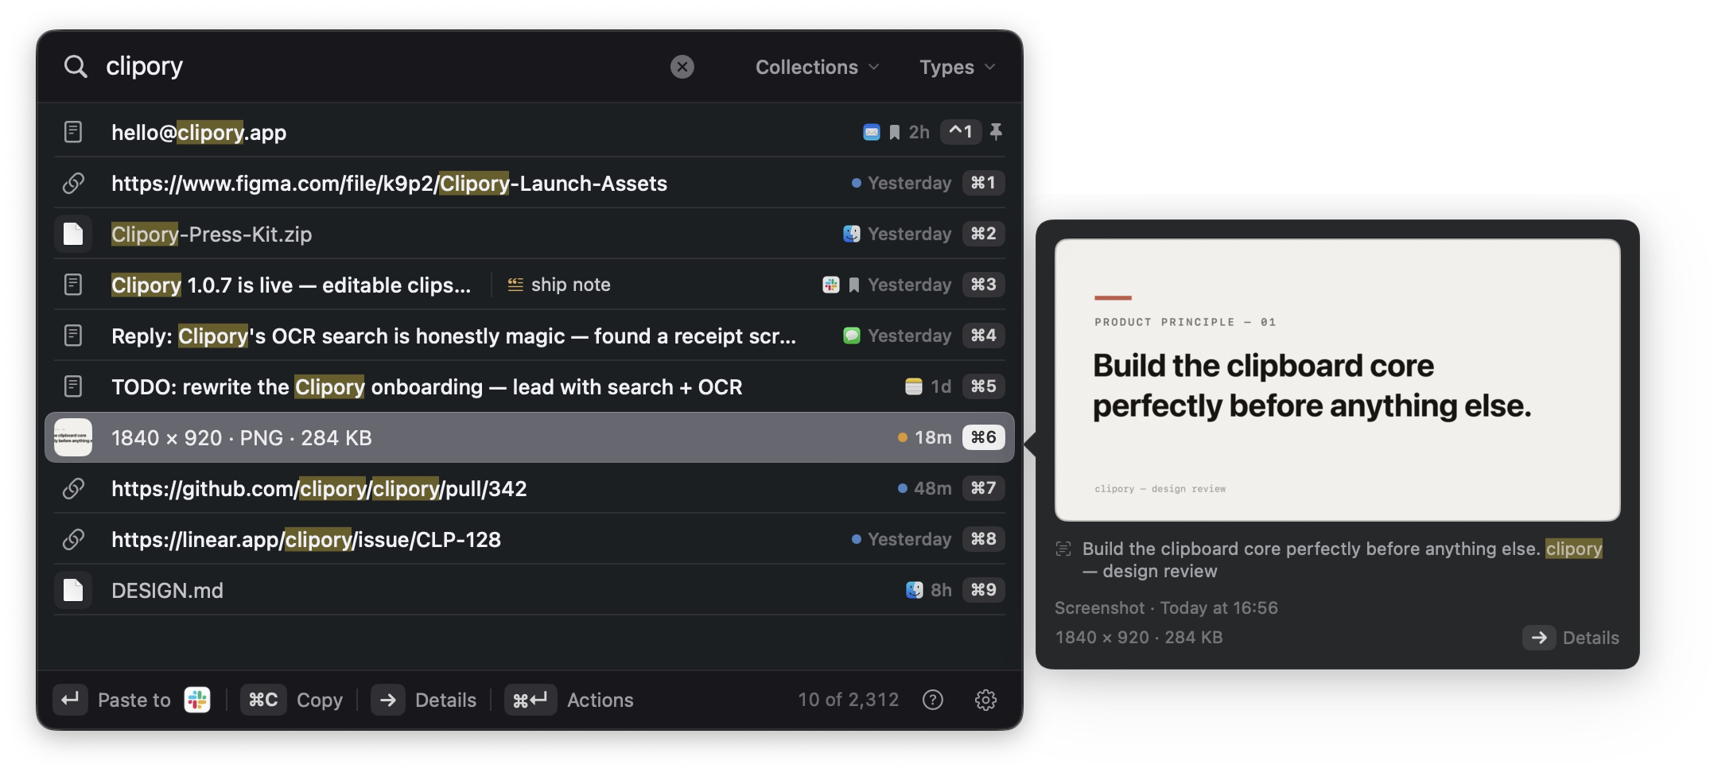1710x784 pixels.
Task: Click the text icon beside the "Reply:" clip
Action: pos(73,336)
